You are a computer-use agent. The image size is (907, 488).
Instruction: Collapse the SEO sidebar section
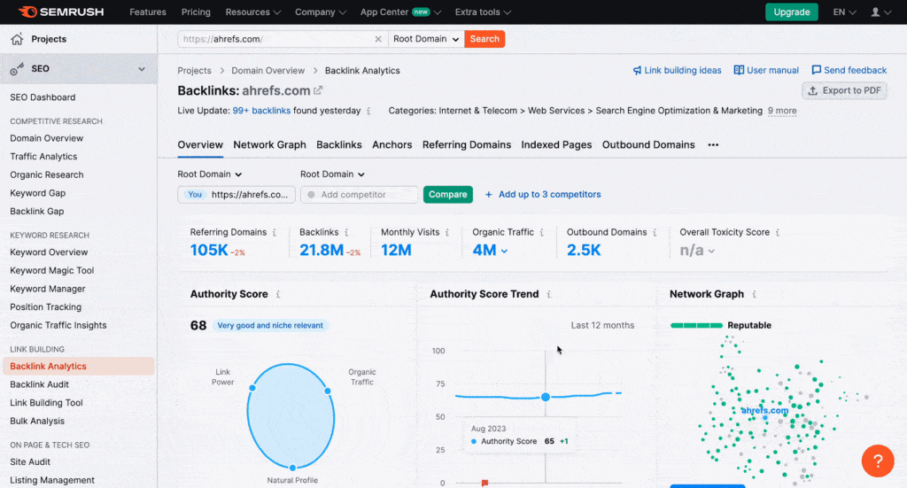click(141, 69)
